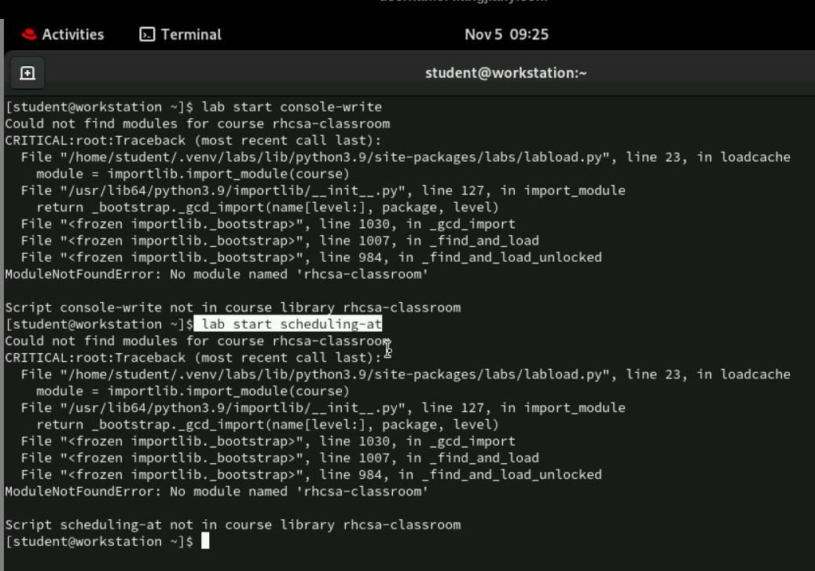815x571 pixels.
Task: Click the block cursor at the empty prompt
Action: (205, 541)
